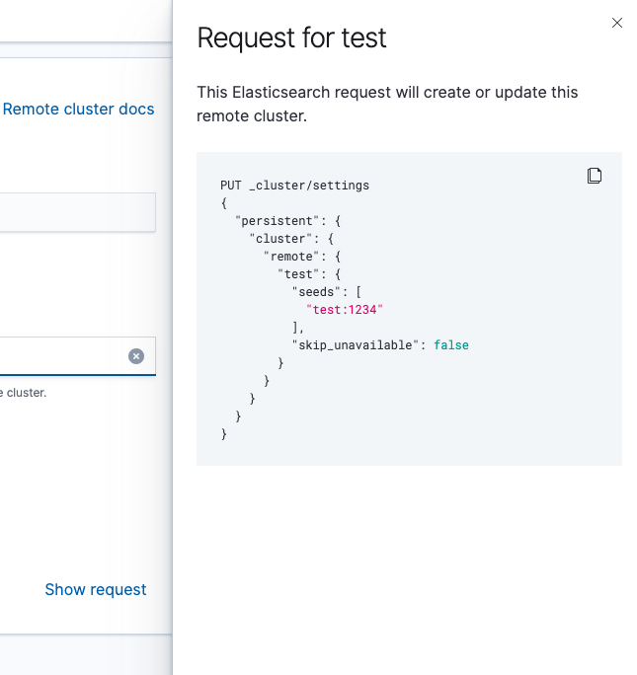Focus the input field containing the clear icon
This screenshot has height=675, width=637.
point(59,356)
